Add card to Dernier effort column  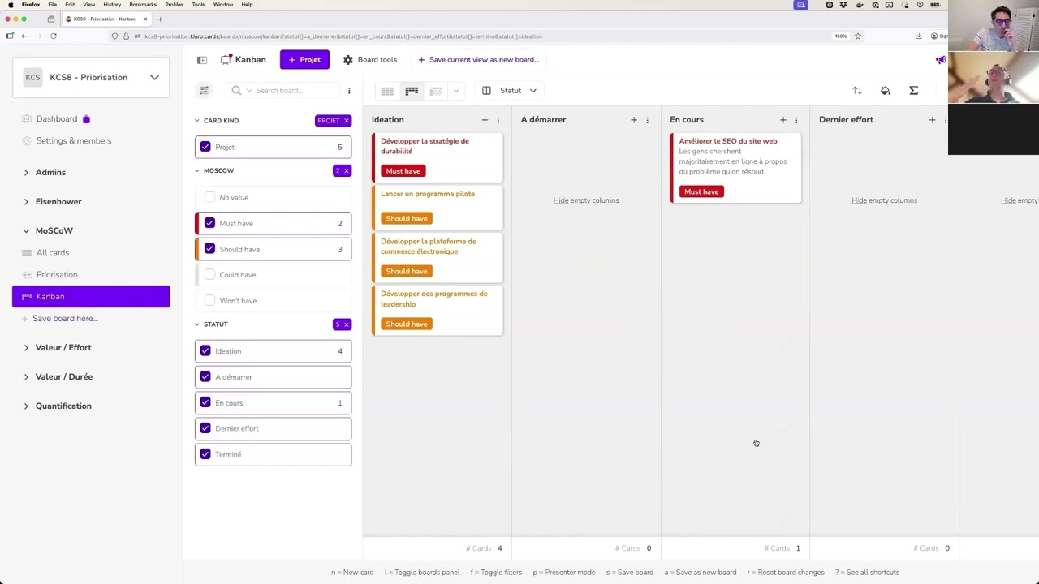click(932, 120)
